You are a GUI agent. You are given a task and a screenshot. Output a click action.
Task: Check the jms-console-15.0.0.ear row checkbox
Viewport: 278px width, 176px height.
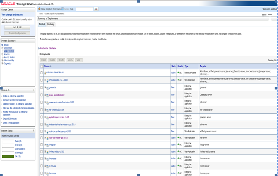(x=42, y=110)
